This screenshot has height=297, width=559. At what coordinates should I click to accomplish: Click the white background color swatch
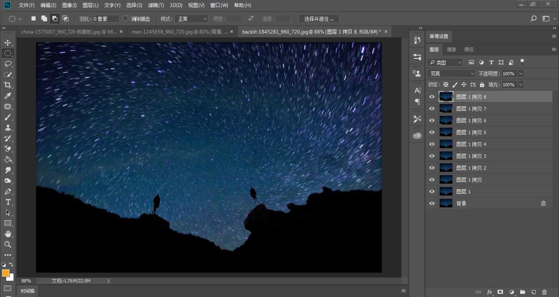pyautogui.click(x=11, y=278)
